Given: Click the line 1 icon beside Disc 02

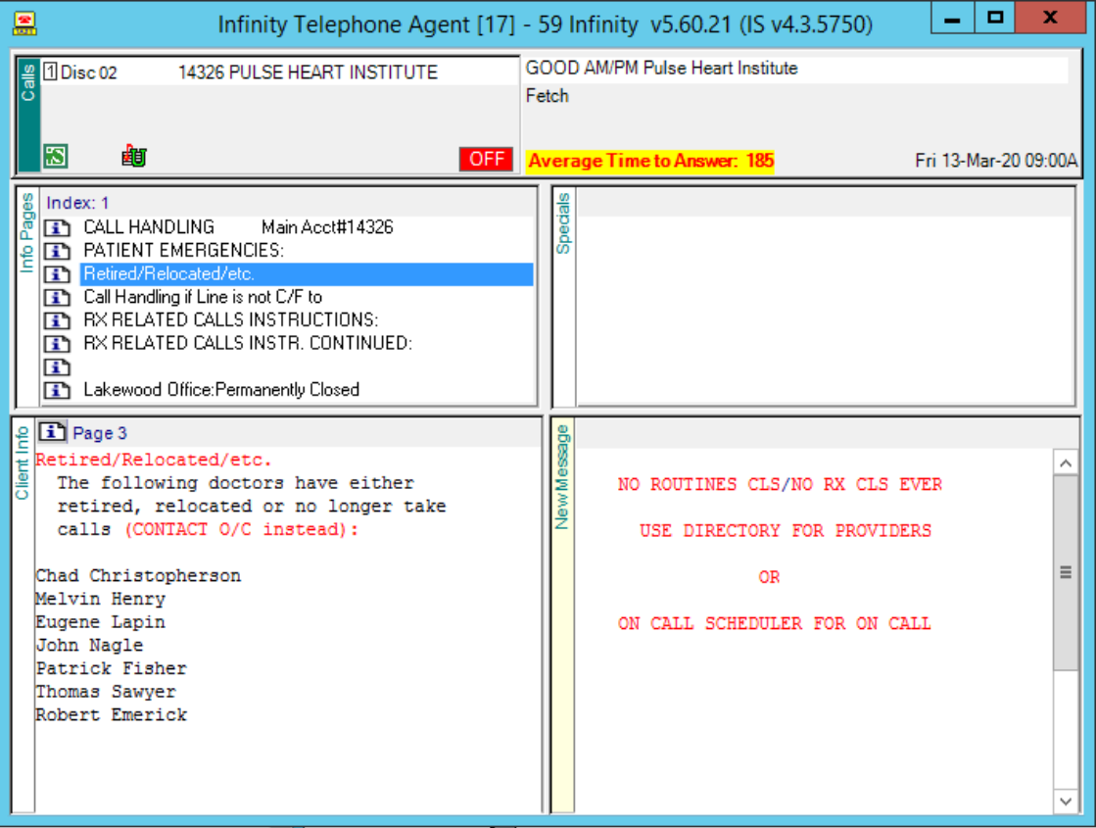Looking at the screenshot, I should [x=50, y=72].
